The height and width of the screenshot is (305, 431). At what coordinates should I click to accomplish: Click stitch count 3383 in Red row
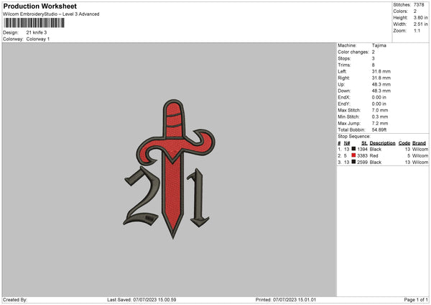pyautogui.click(x=362, y=156)
